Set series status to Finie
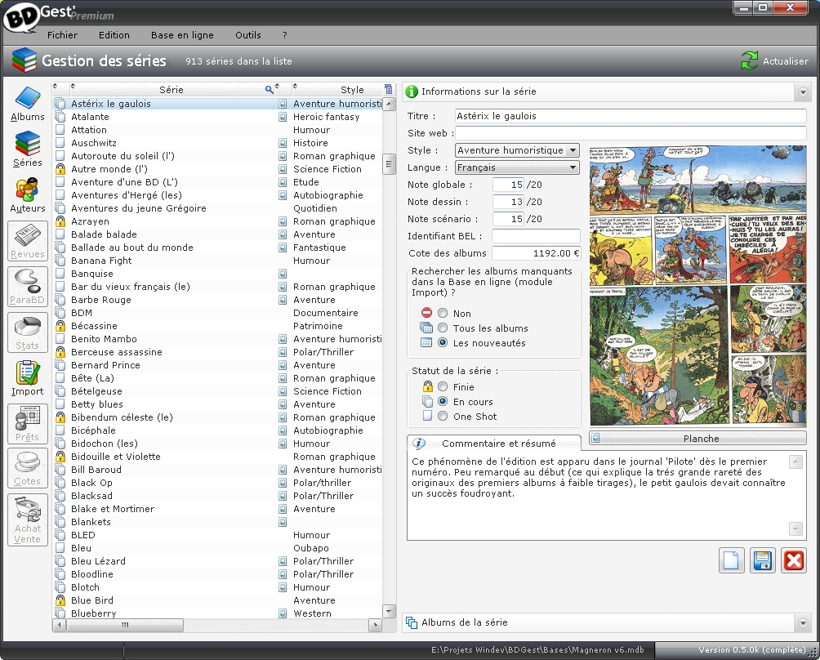The image size is (820, 660). pos(443,386)
